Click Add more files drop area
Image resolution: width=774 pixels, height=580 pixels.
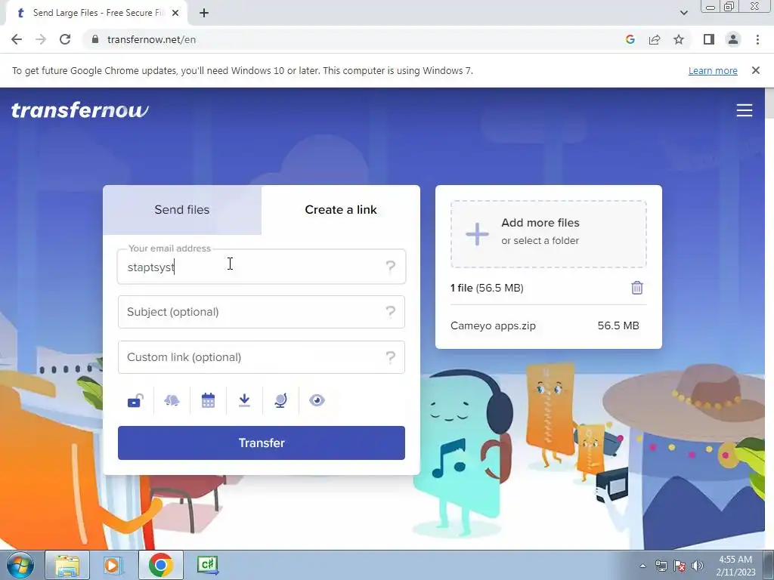[x=549, y=234]
